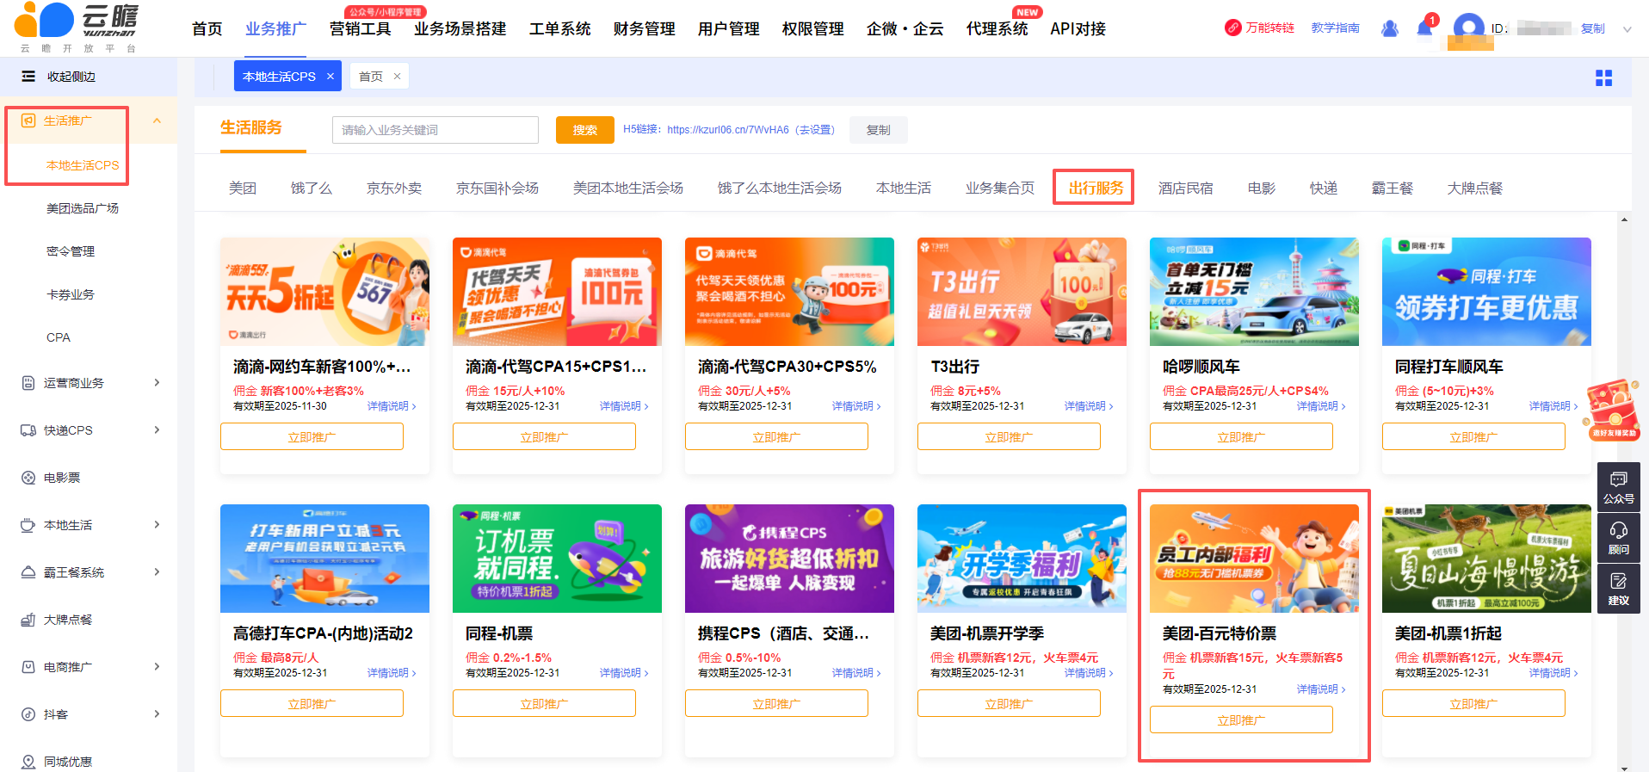1649x772 pixels.
Task: Click the red envelope reward icon
Action: (1612, 410)
